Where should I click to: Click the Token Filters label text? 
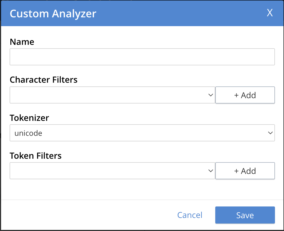[35, 156]
